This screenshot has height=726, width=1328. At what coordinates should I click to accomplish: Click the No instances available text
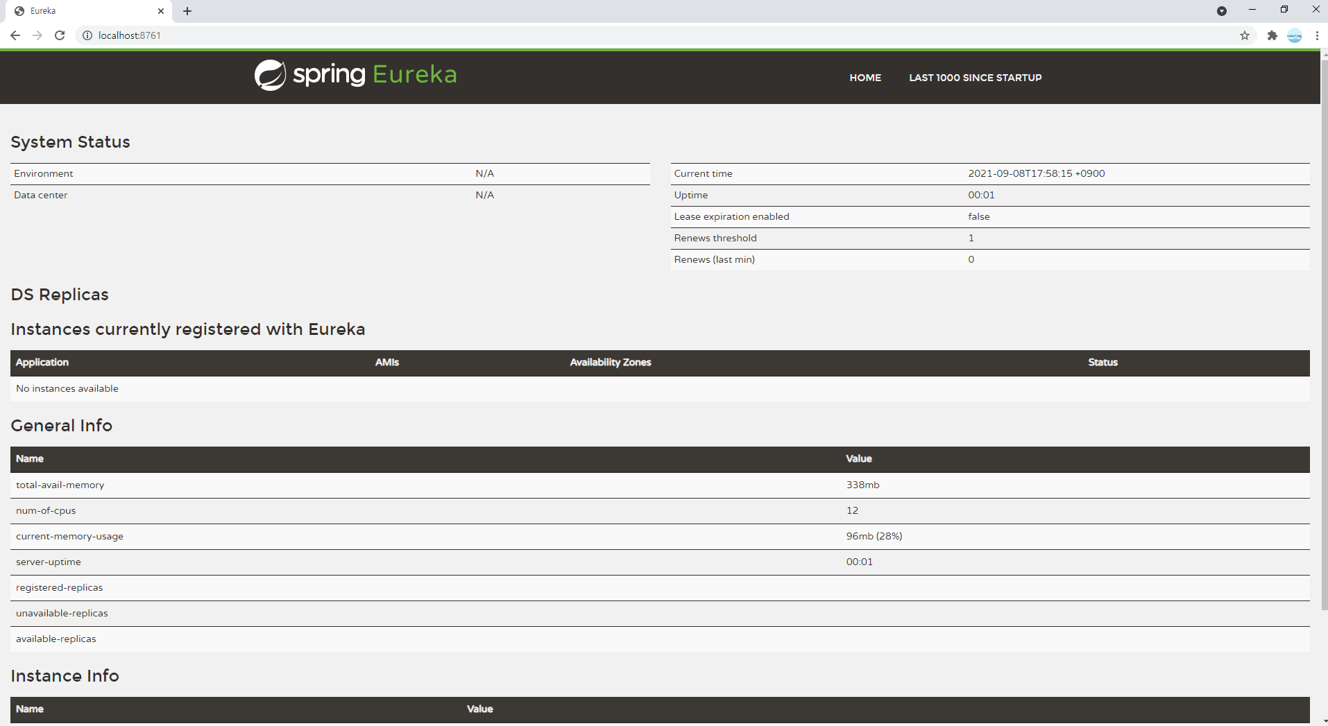pos(67,388)
